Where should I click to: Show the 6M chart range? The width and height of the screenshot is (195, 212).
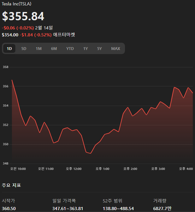click(54, 48)
